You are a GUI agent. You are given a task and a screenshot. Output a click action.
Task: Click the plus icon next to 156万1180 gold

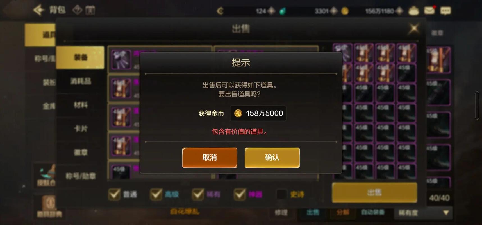click(399, 11)
